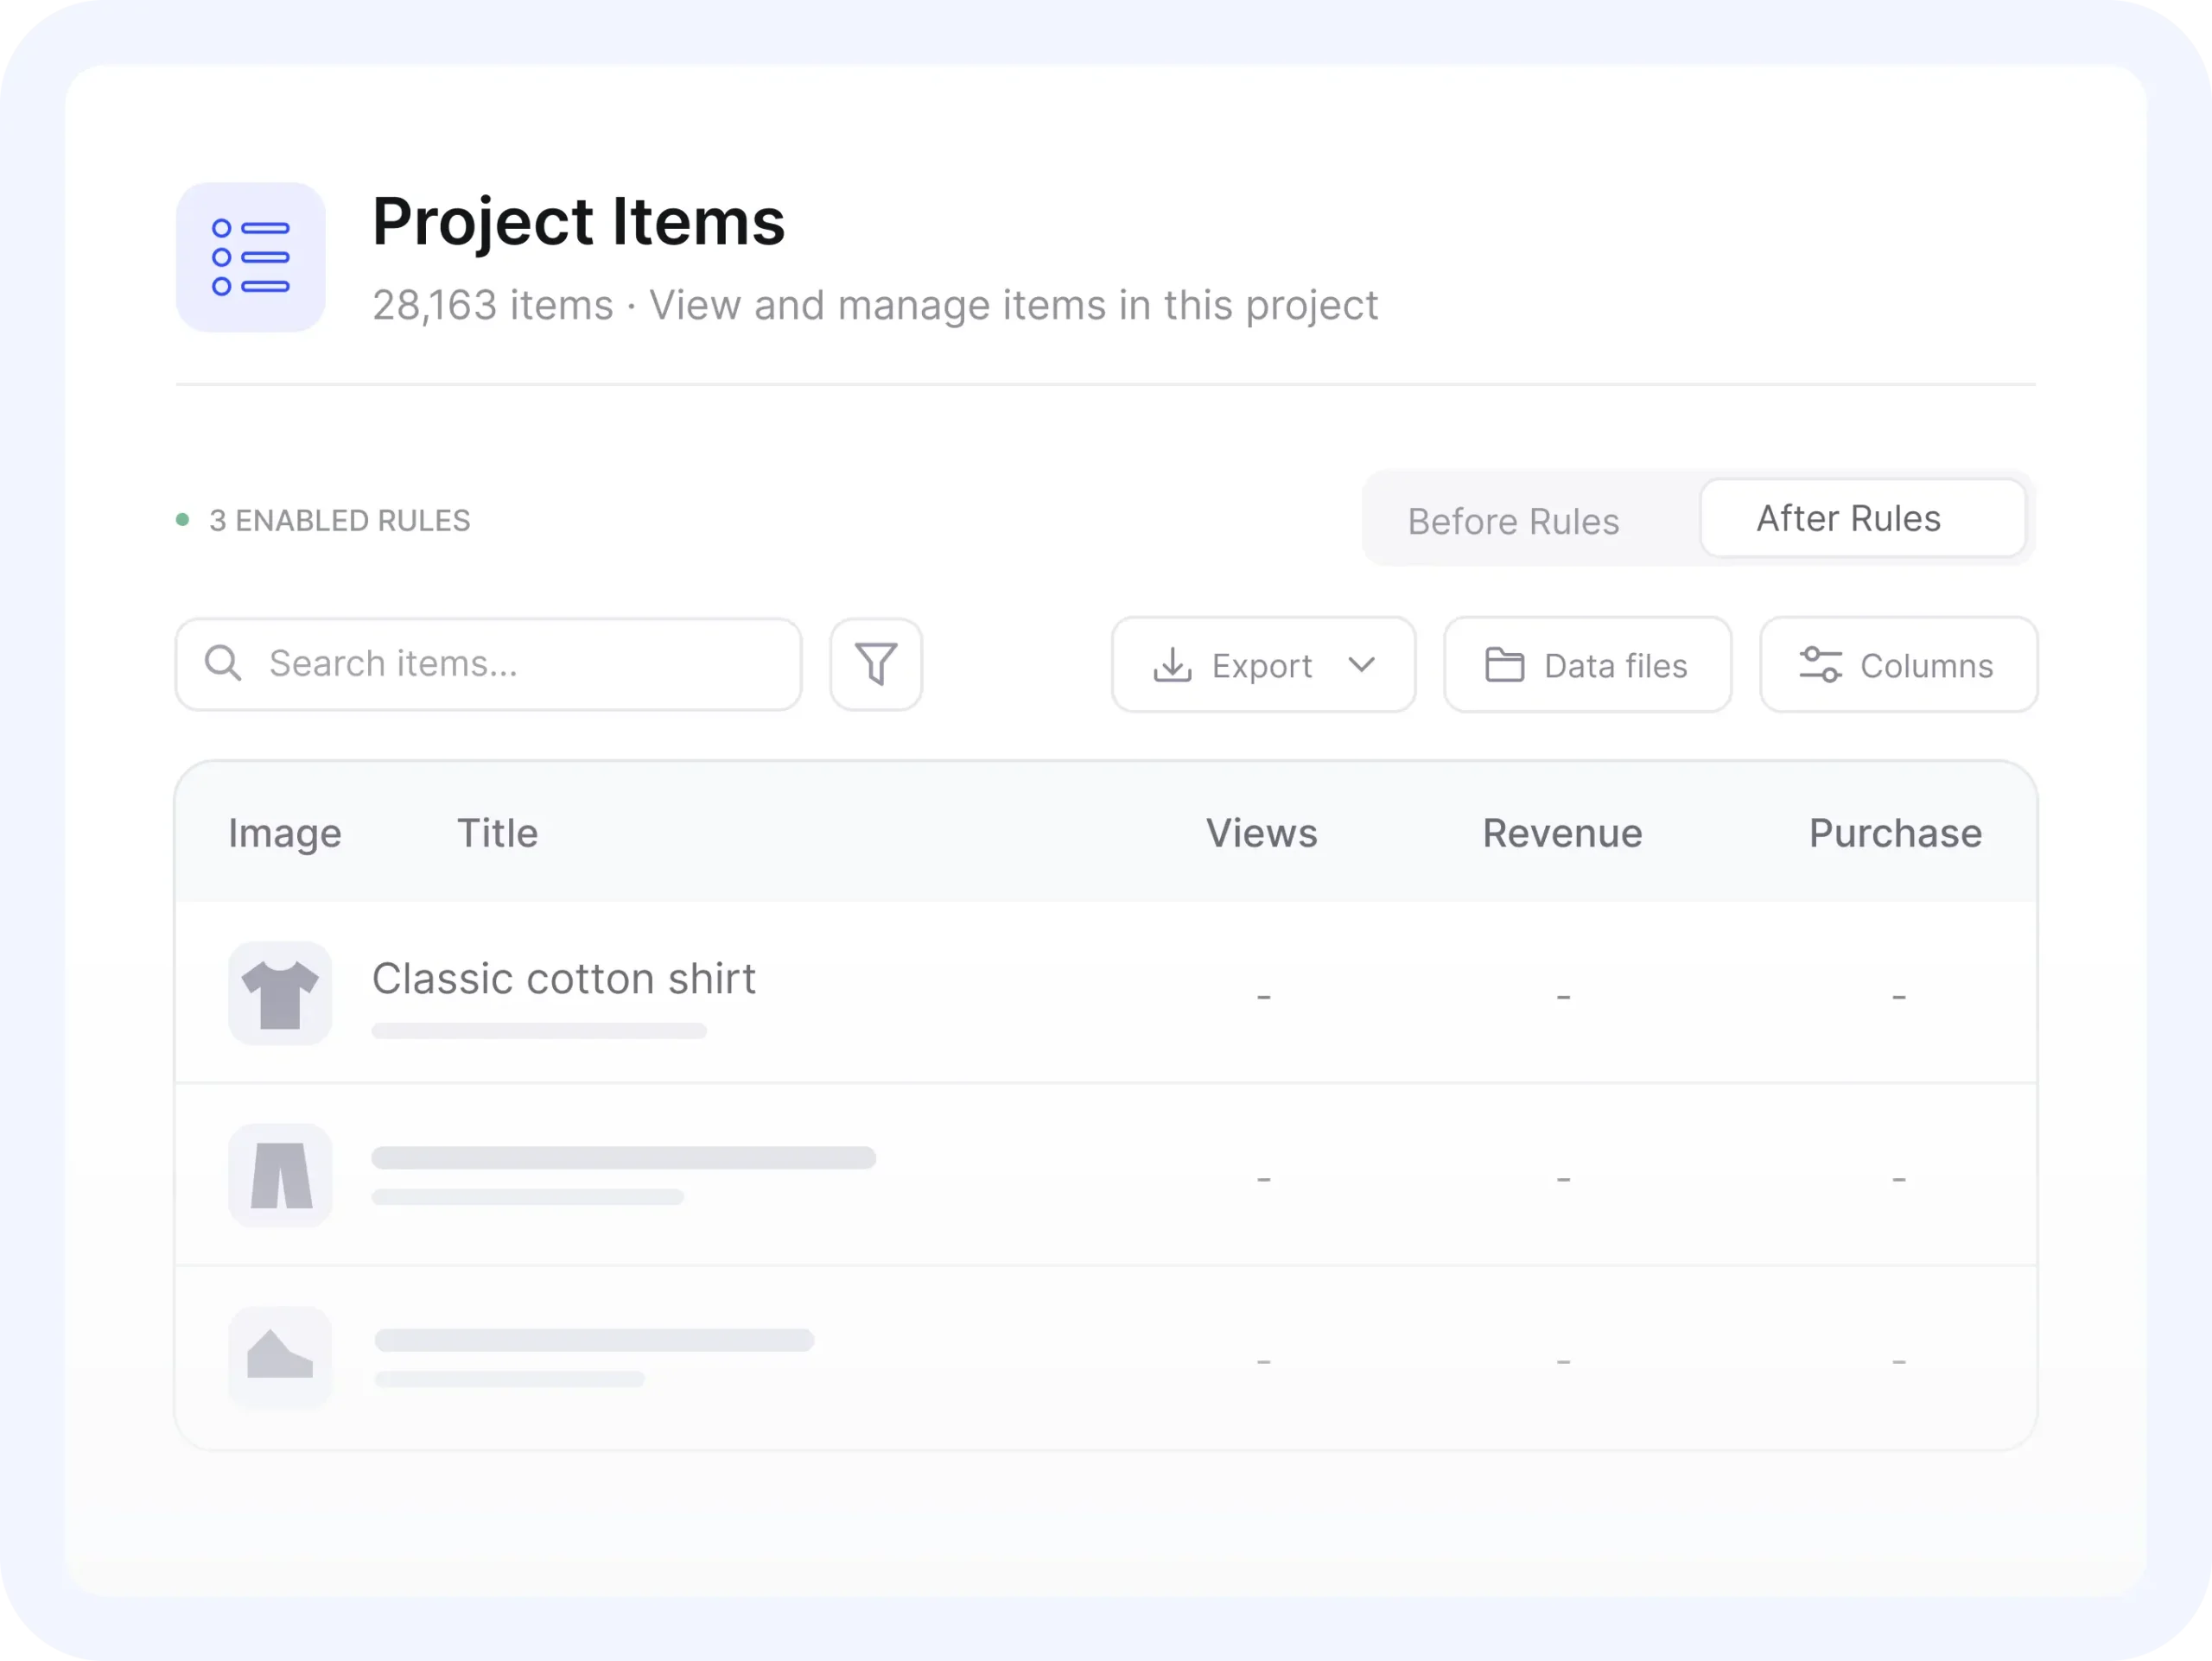Expand the Export dropdown chevron
Image resolution: width=2212 pixels, height=1661 pixels.
pyautogui.click(x=1361, y=664)
